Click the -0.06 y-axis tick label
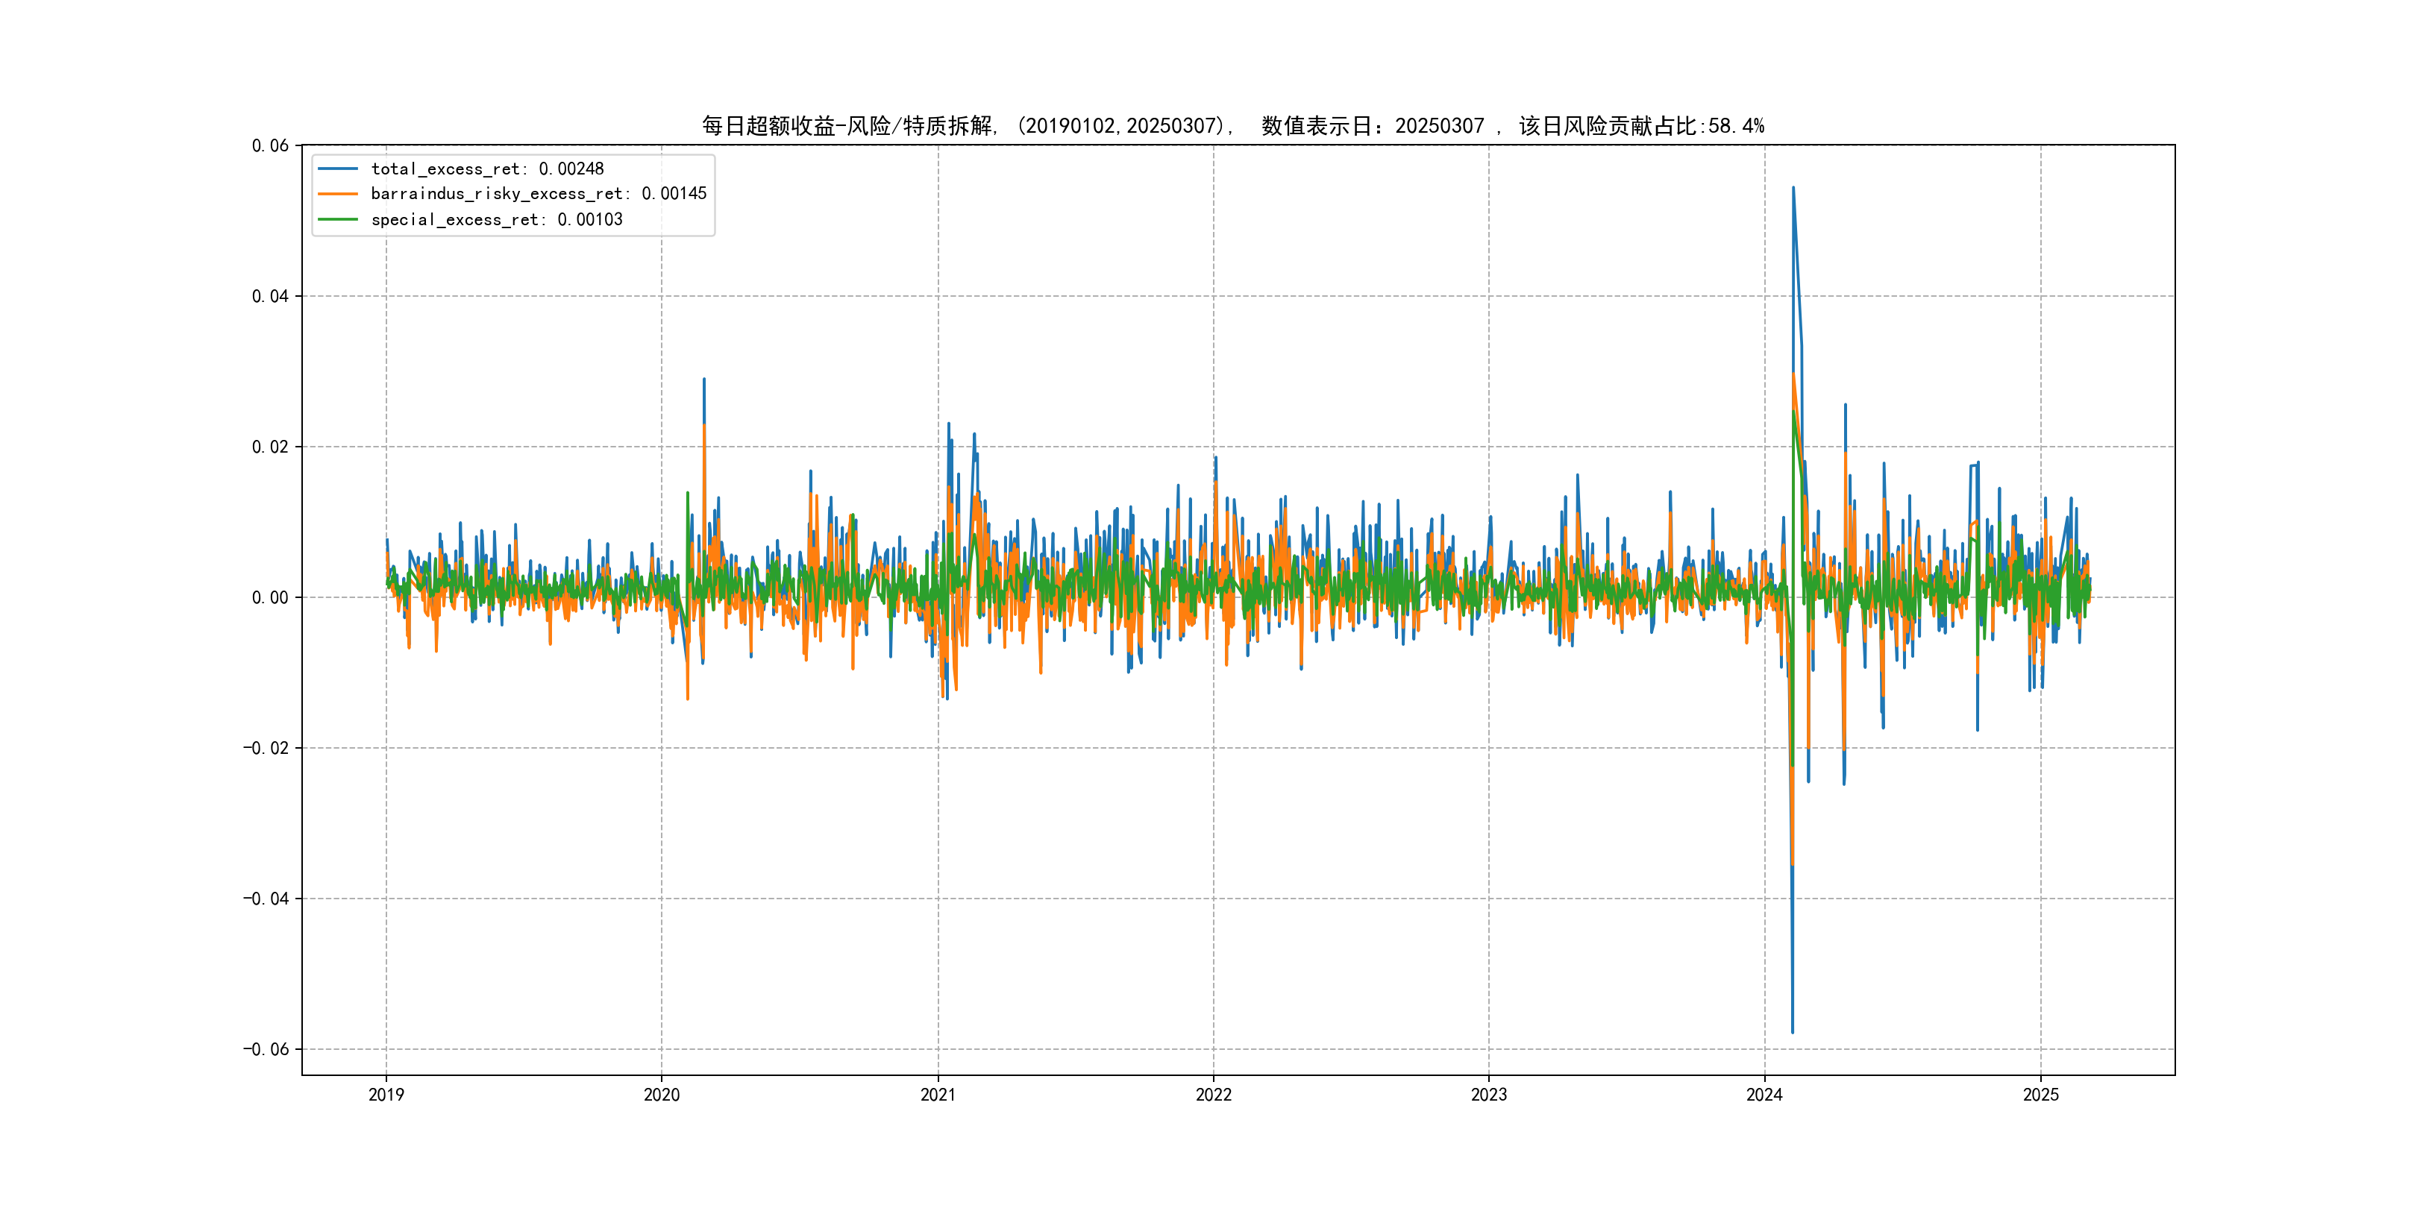This screenshot has width=2417, height=1208. (x=266, y=1048)
